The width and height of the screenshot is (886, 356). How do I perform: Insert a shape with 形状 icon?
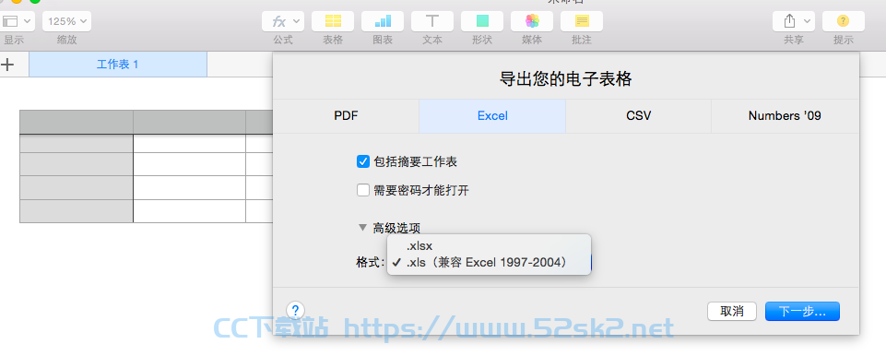482,21
